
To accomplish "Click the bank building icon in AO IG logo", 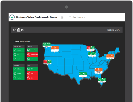I will click(x=19, y=30).
